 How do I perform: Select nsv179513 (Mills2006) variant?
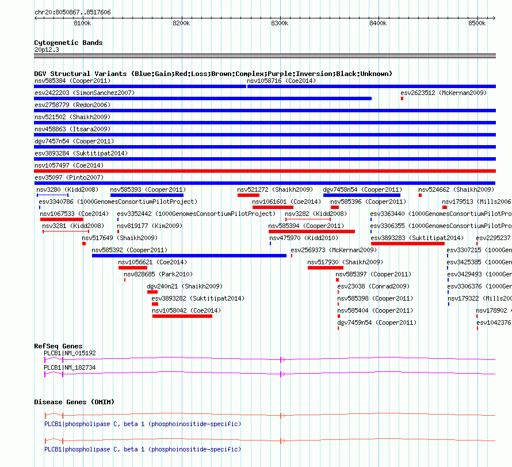point(476,202)
